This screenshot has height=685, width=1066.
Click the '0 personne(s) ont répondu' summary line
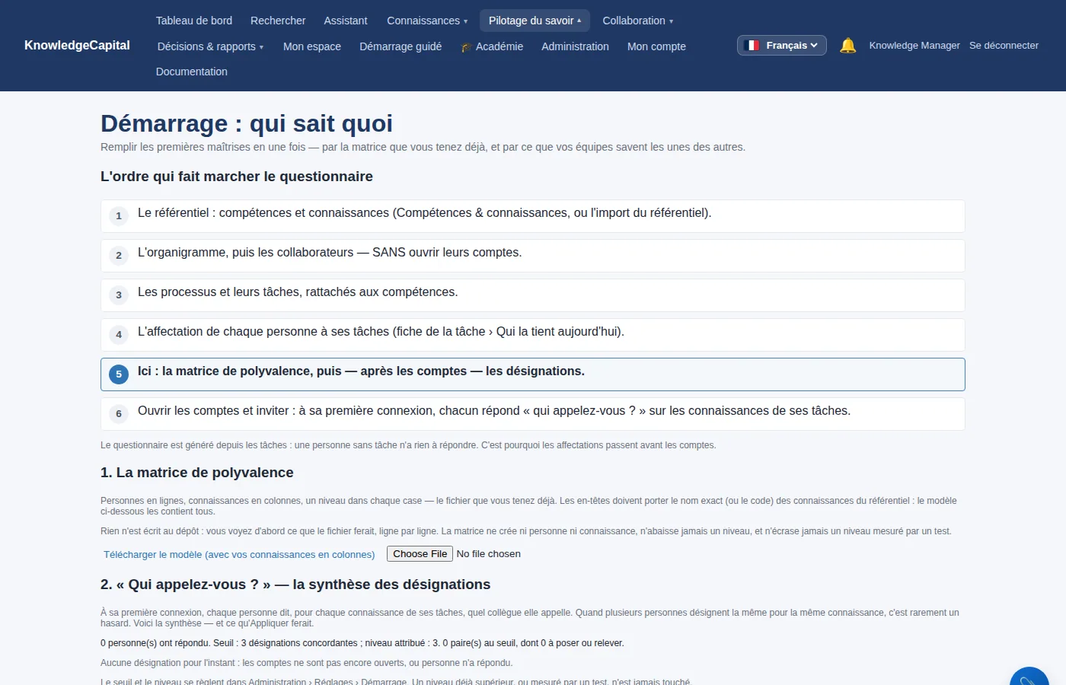362,643
